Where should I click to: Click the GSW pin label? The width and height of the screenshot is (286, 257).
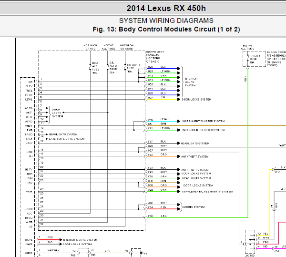29,192
